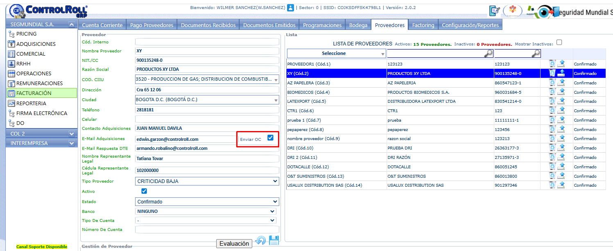Open the Pago Proveedores tab

(152, 25)
